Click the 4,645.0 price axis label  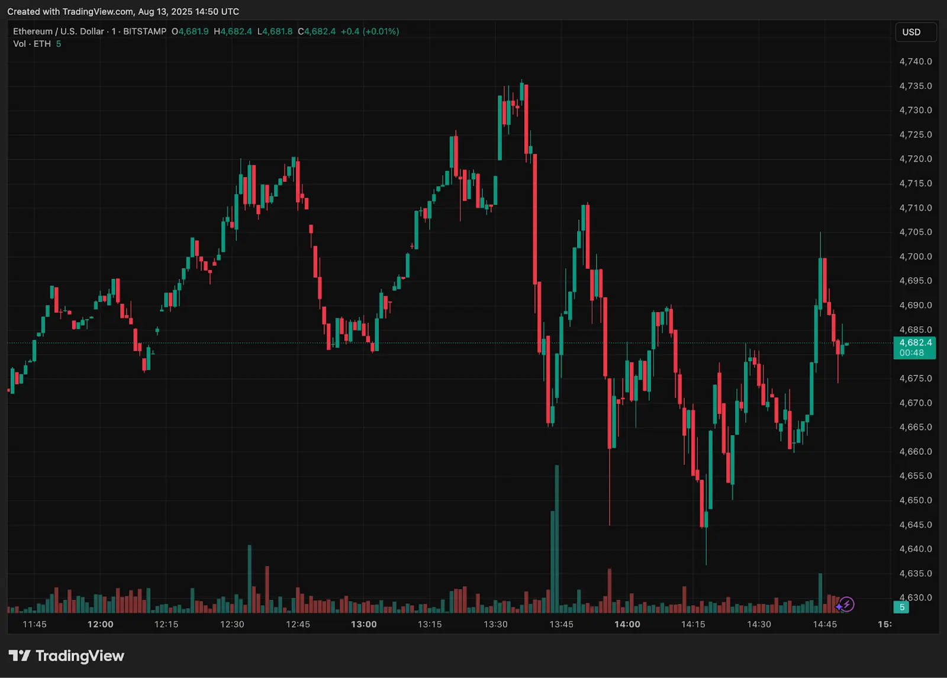(x=916, y=525)
